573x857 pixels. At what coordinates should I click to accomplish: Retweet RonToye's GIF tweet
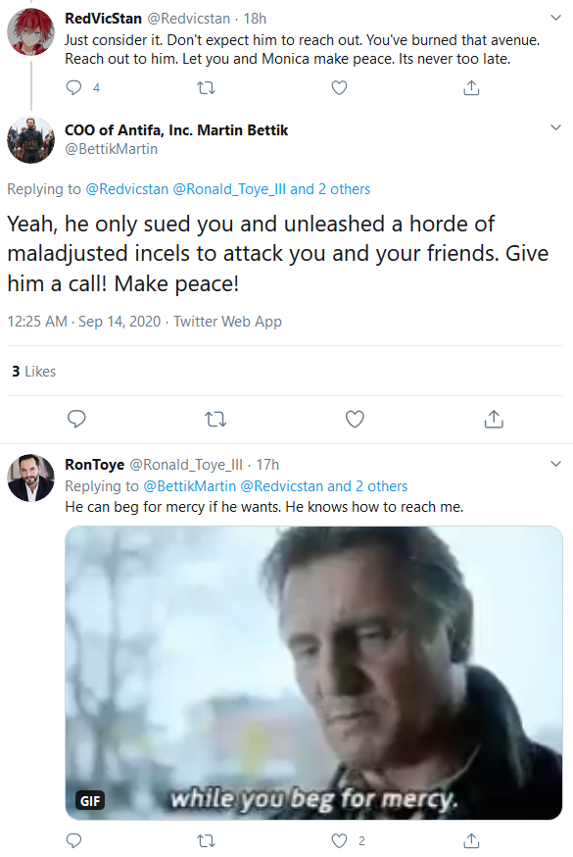[x=206, y=840]
